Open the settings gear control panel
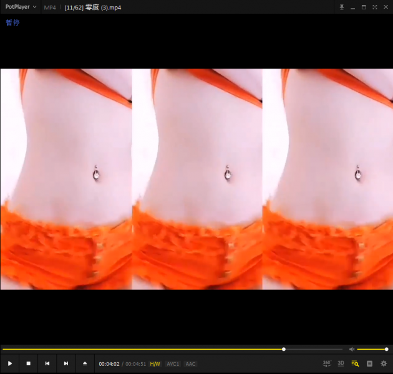Viewport: 393px width, 374px height. click(x=384, y=363)
